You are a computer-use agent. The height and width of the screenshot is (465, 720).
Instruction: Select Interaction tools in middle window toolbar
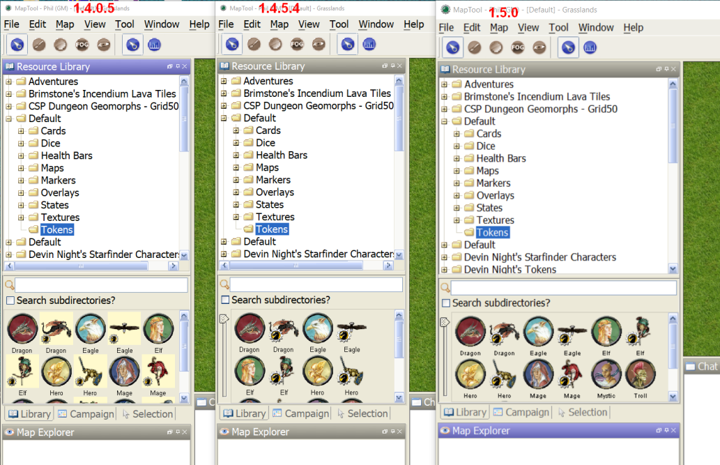(232, 45)
